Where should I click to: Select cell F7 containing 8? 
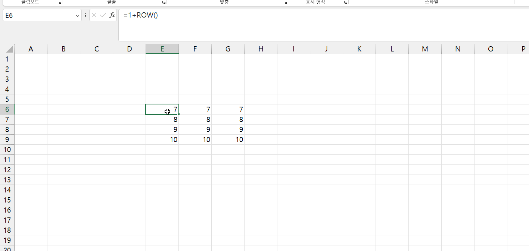pos(195,119)
